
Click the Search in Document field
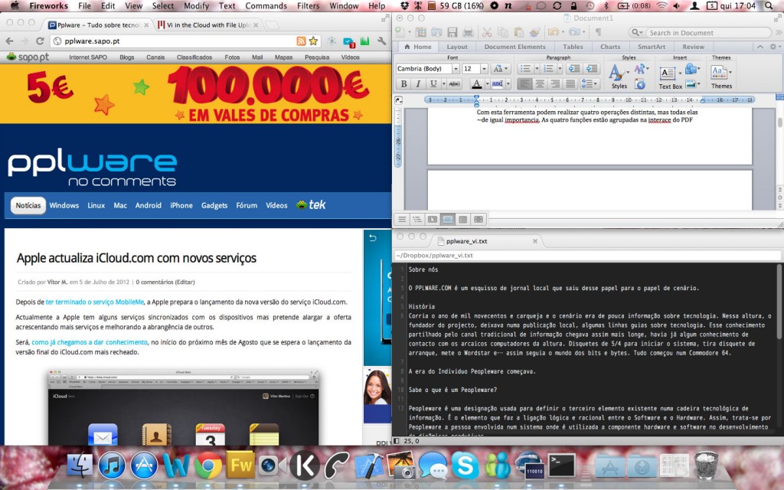(x=700, y=32)
